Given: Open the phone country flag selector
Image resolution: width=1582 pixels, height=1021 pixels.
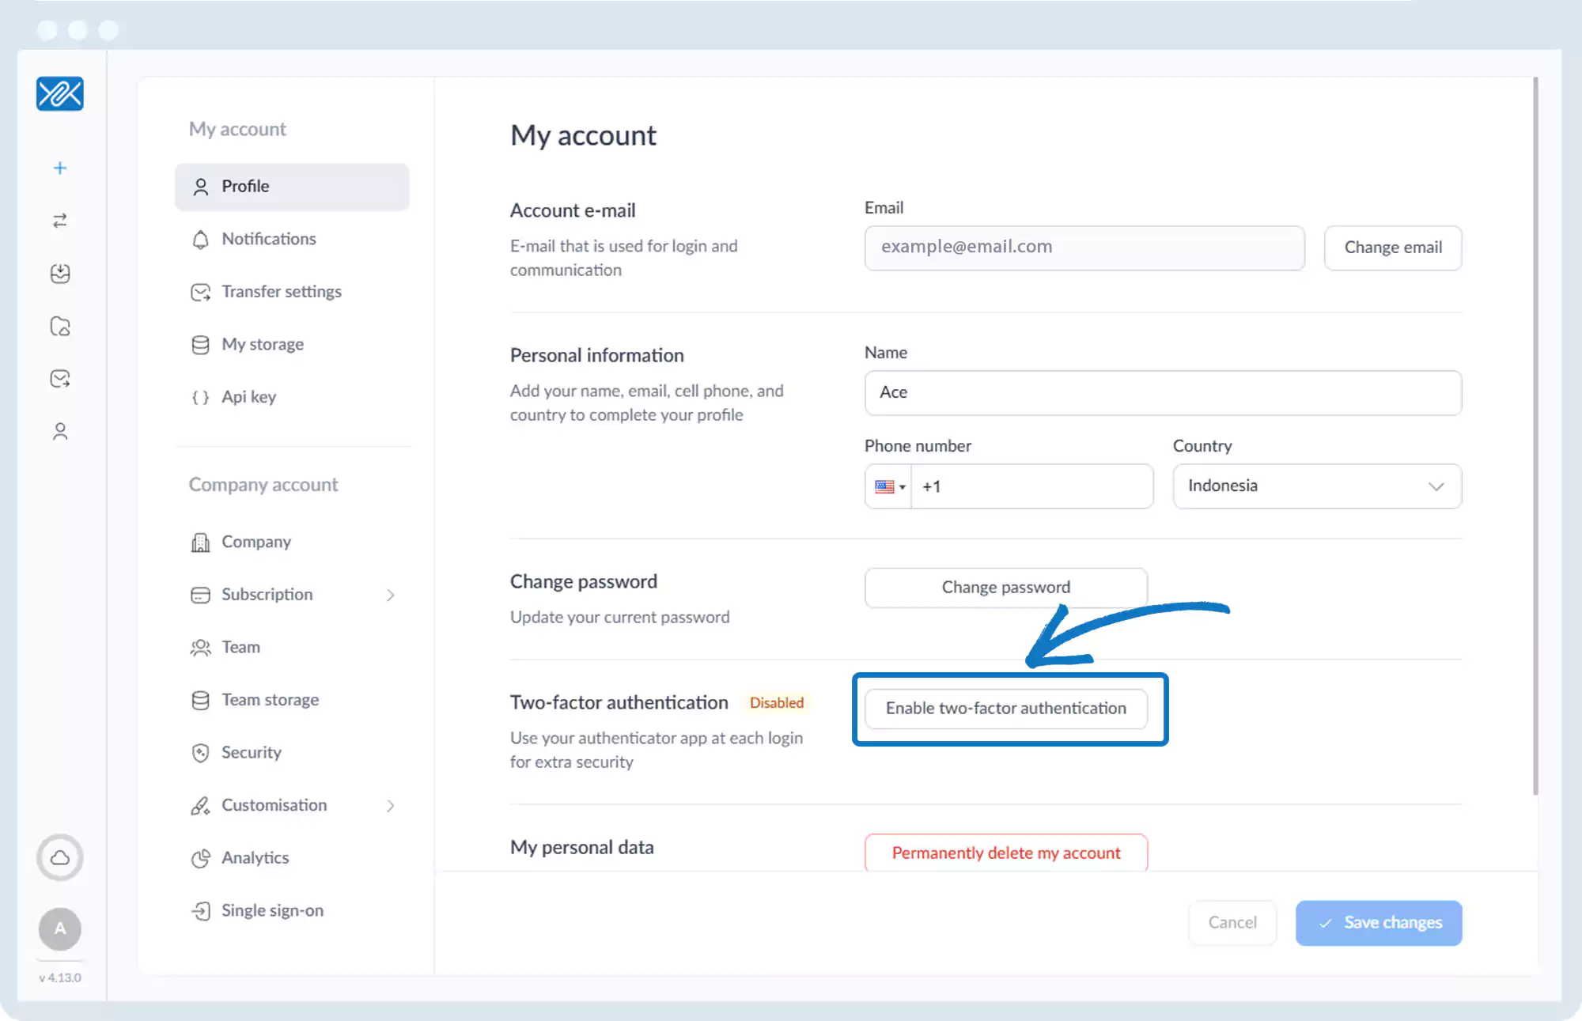Looking at the screenshot, I should click(x=889, y=486).
